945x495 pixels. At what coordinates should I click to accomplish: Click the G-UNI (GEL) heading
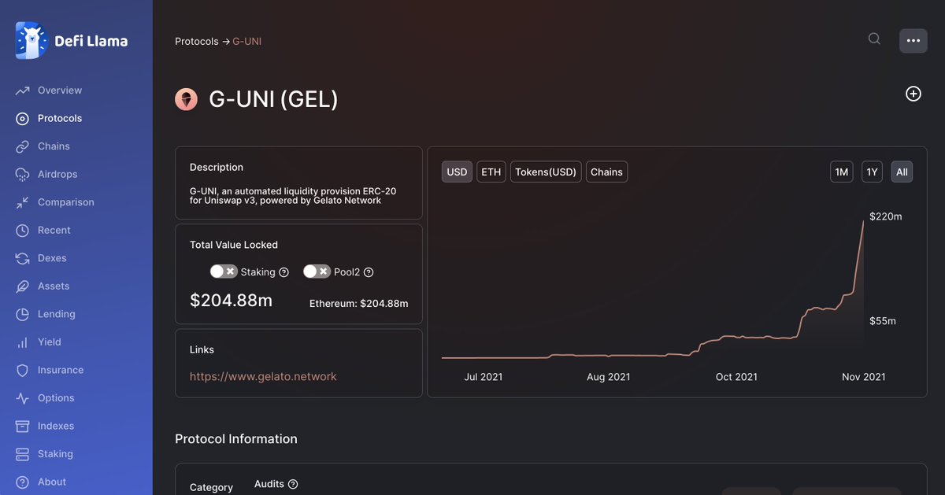pos(273,99)
